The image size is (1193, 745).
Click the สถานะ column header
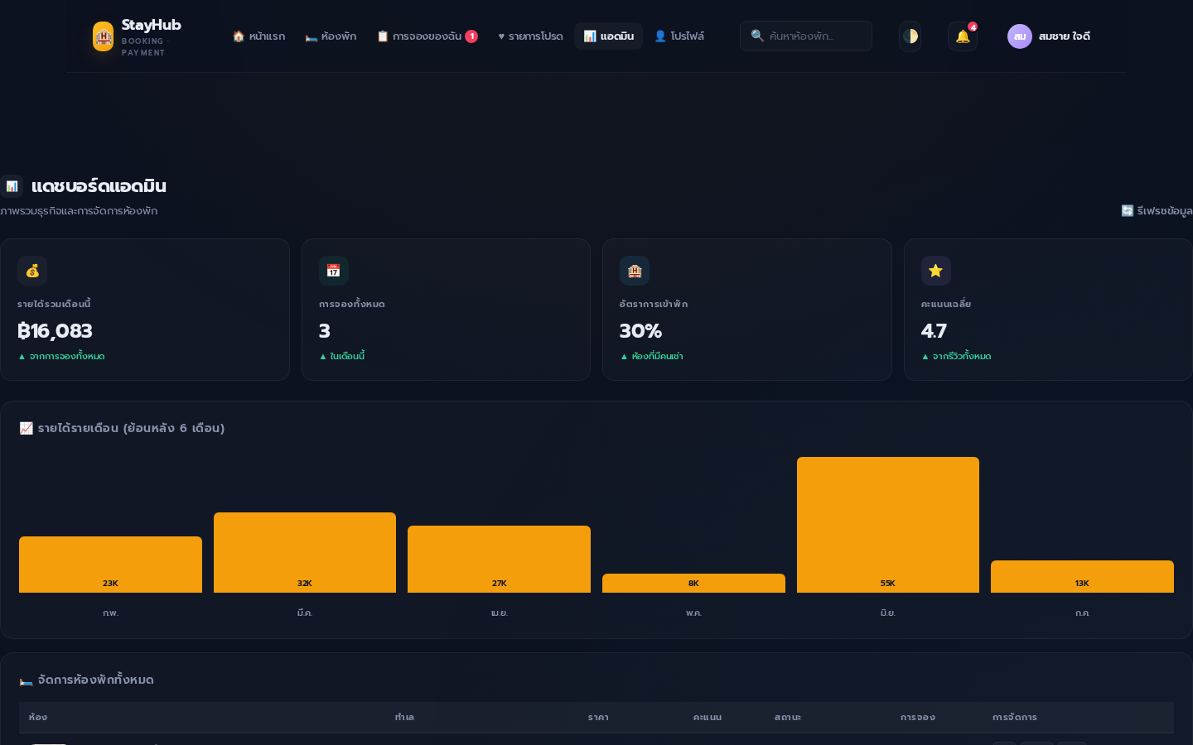(x=788, y=718)
